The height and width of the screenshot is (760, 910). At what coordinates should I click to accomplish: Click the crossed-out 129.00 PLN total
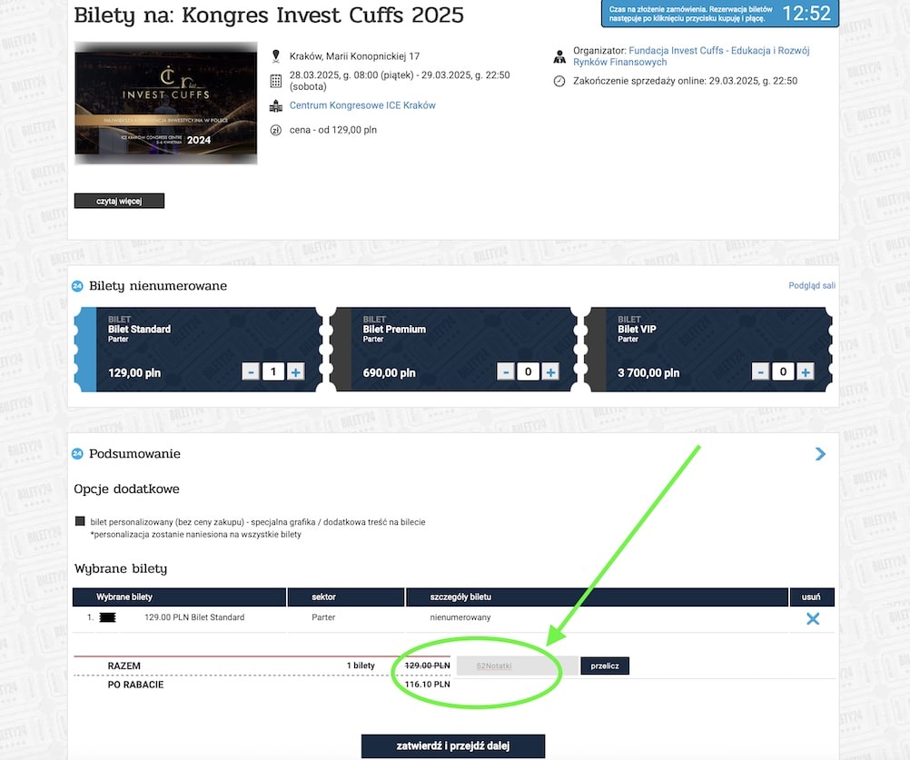(427, 666)
